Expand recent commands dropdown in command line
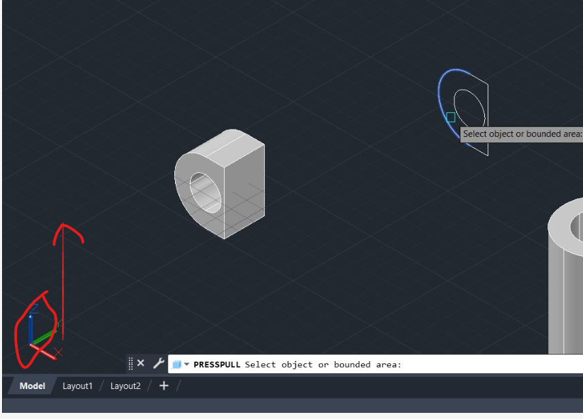The width and height of the screenshot is (583, 419). coord(185,364)
